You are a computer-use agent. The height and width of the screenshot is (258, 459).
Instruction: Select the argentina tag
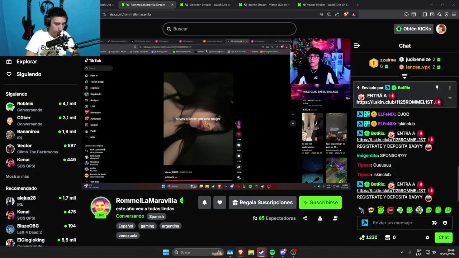[170, 226]
